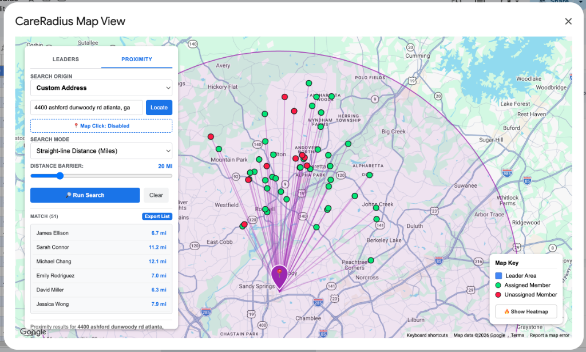
Task: Click the Norcross label on map
Action: [x=367, y=278]
